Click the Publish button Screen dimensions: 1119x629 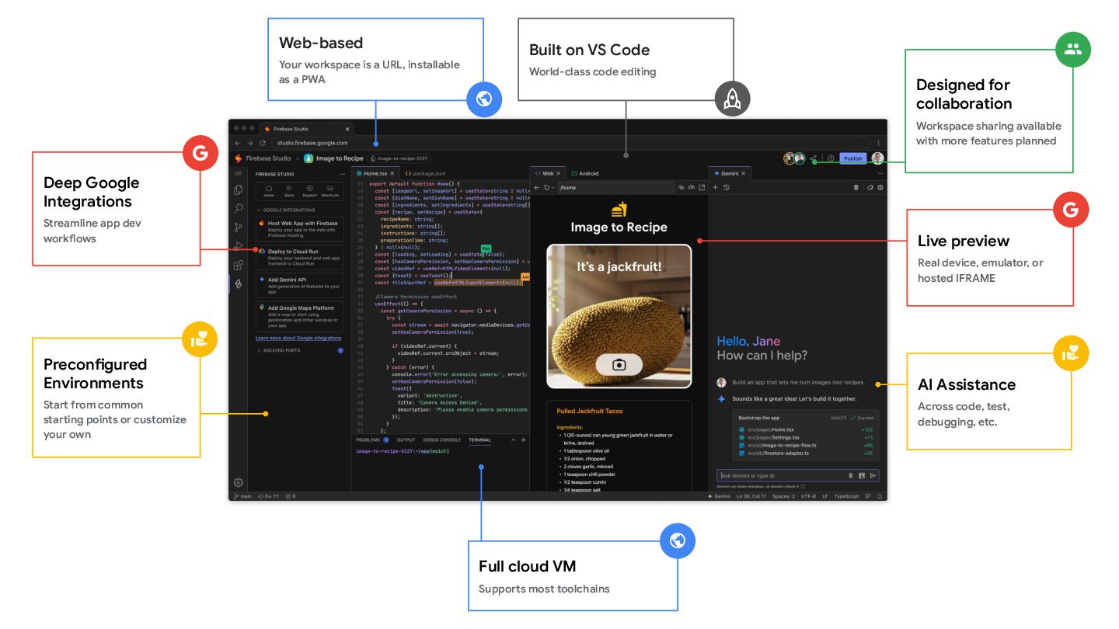[852, 158]
